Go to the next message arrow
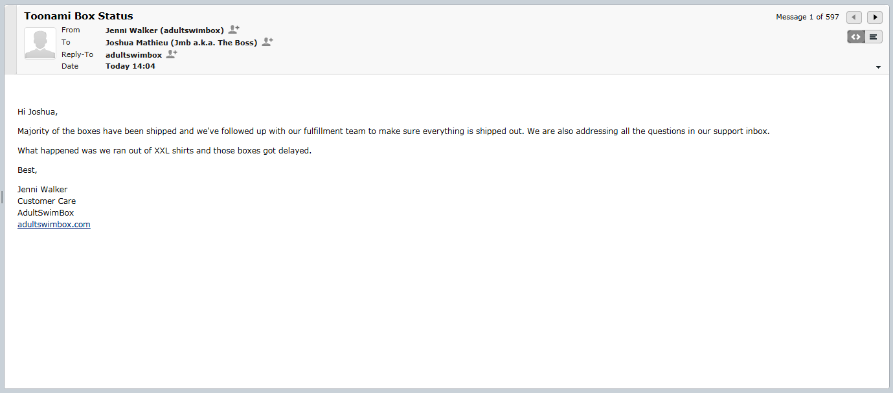The image size is (893, 393). tap(875, 17)
